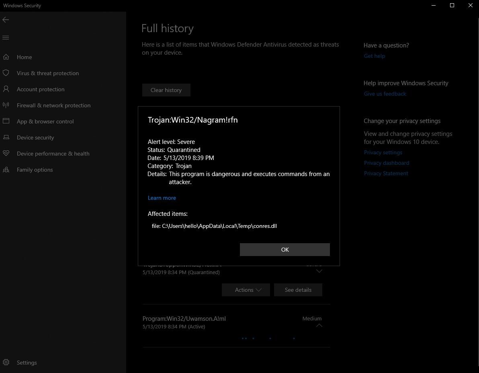Open Firewall & network protection icon

pyautogui.click(x=6, y=105)
